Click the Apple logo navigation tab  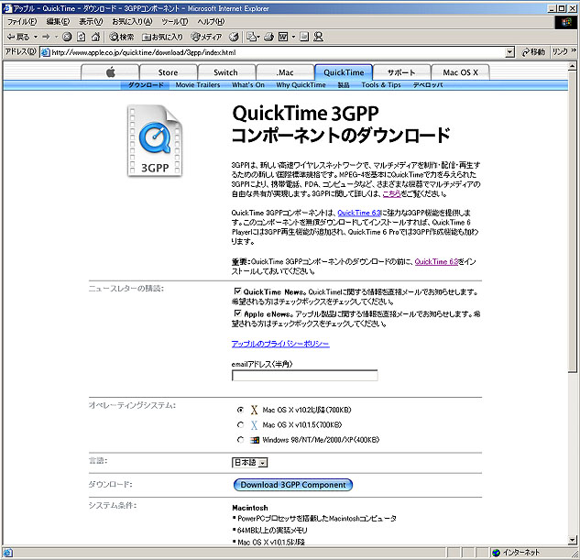click(109, 72)
